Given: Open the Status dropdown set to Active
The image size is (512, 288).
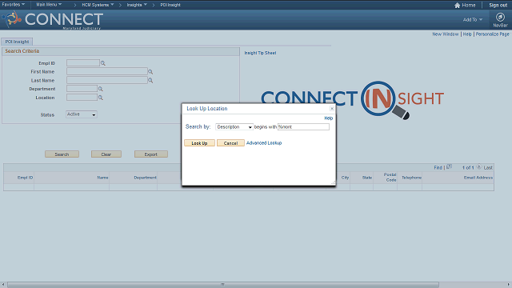Looking at the screenshot, I should click(82, 114).
